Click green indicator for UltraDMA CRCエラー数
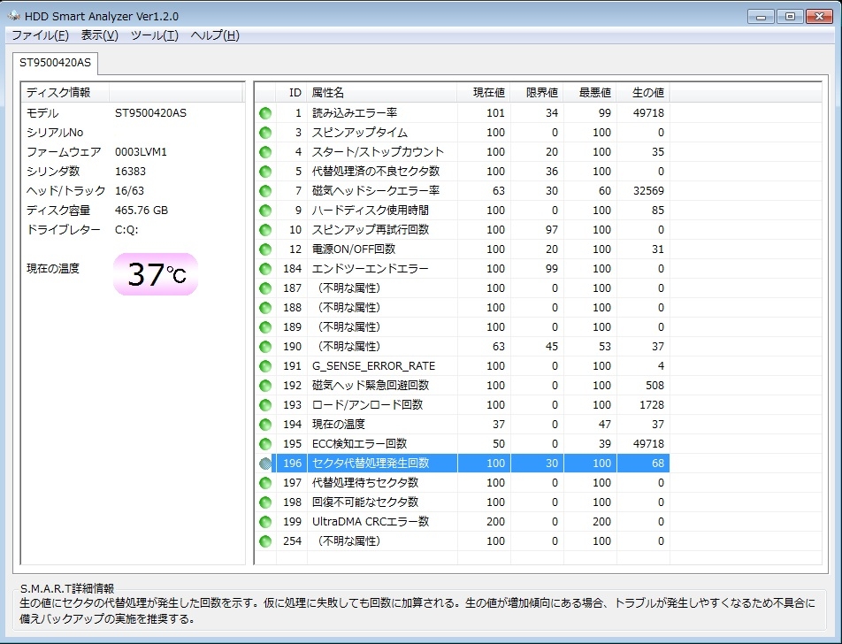Viewport: 842px width, 644px height. (264, 522)
